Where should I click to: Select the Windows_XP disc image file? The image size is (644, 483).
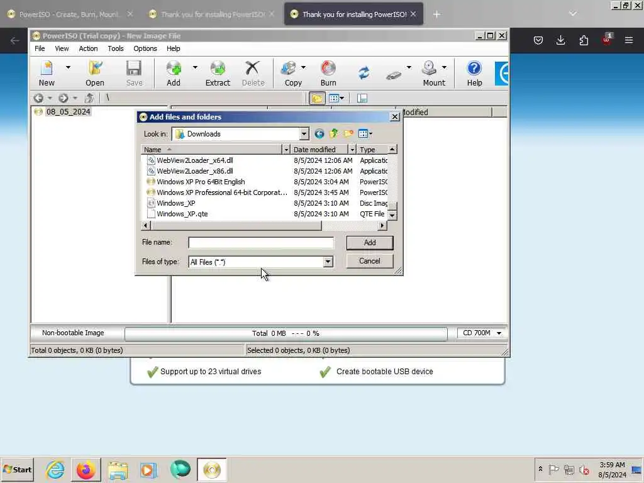(176, 203)
